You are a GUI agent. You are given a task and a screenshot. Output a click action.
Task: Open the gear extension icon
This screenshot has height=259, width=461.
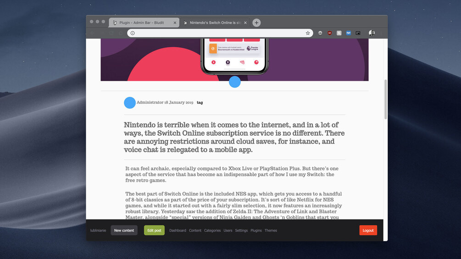point(320,33)
